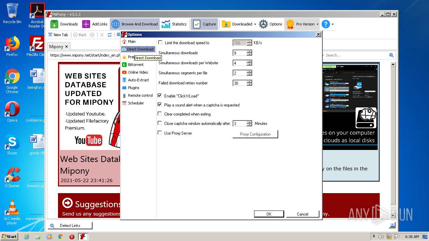Switch to Browse And Download view

(x=135, y=24)
